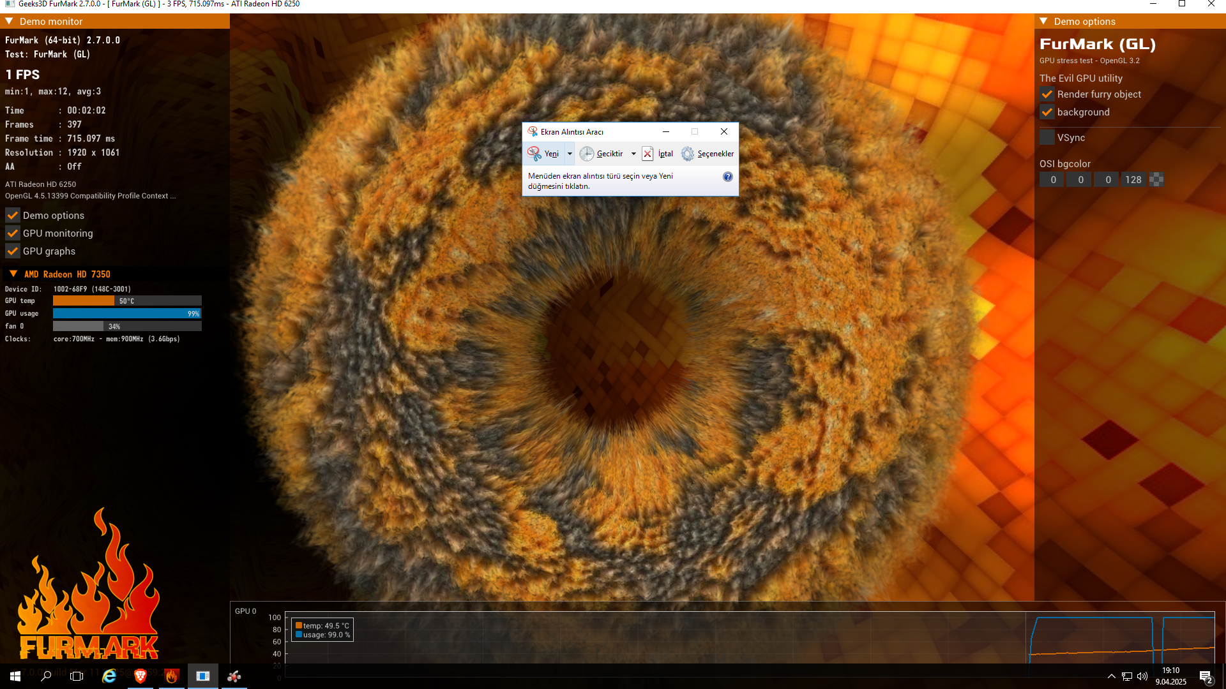Open the Brave browser taskbar icon
The image size is (1226, 689).
(x=140, y=676)
